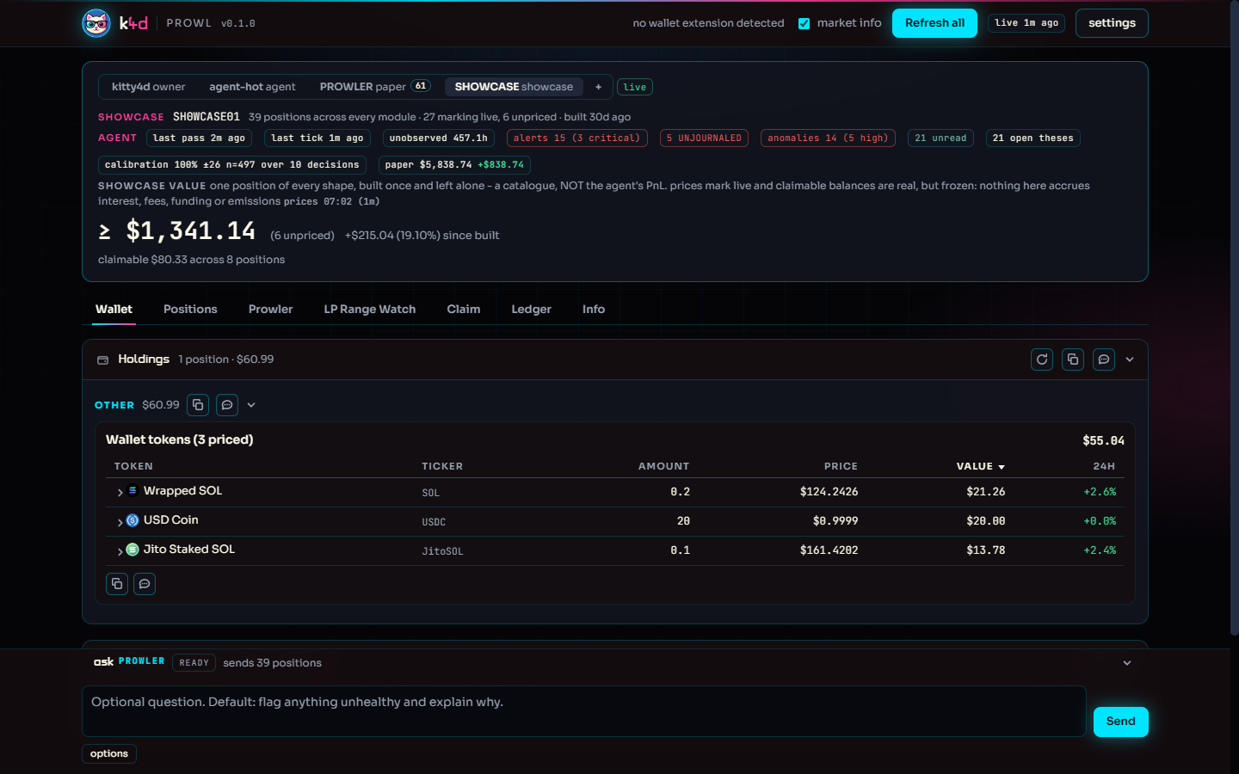Collapse the Holdings panel chevron
This screenshot has height=774, width=1239.
point(1130,359)
